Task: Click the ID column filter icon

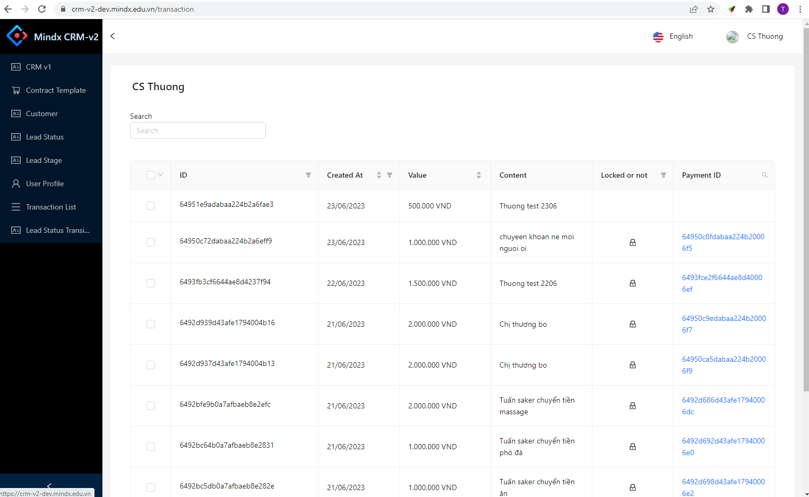Action: pos(308,175)
